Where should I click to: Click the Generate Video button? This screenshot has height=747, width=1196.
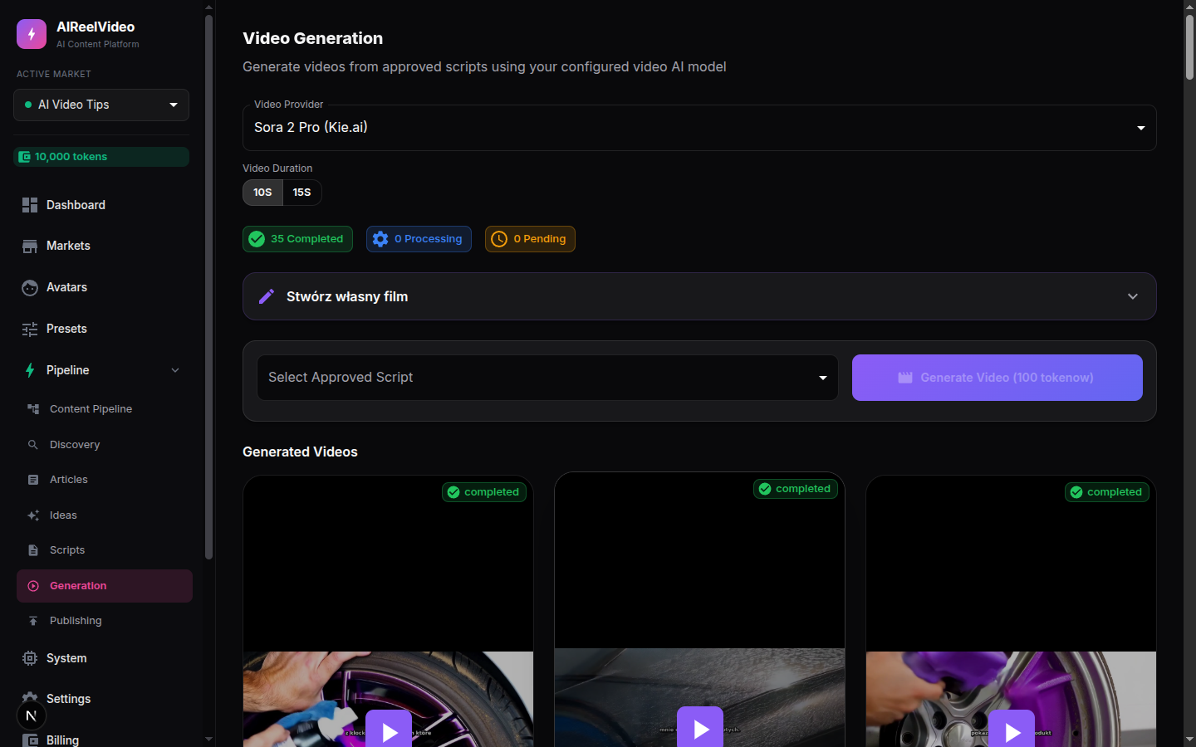click(x=997, y=378)
